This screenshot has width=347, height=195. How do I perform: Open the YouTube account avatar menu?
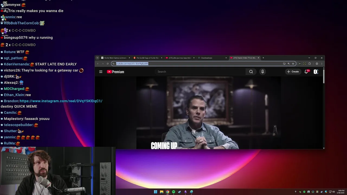[x=316, y=72]
